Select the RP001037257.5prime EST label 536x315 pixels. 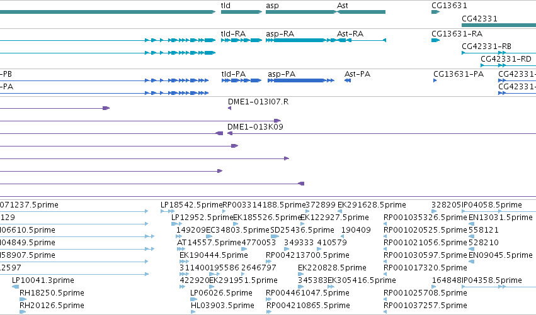coord(425,306)
